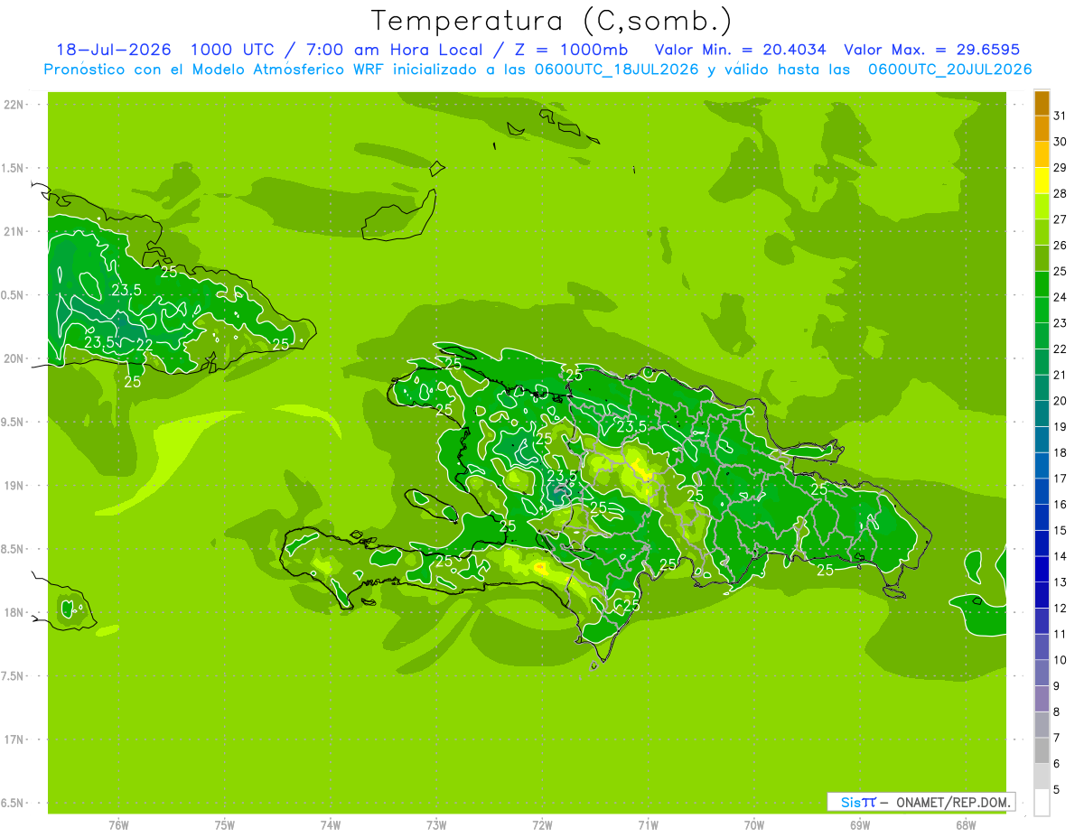The height and width of the screenshot is (837, 1084).
Task: Select the 'Z = 1000mb' level label
Action: (x=572, y=50)
